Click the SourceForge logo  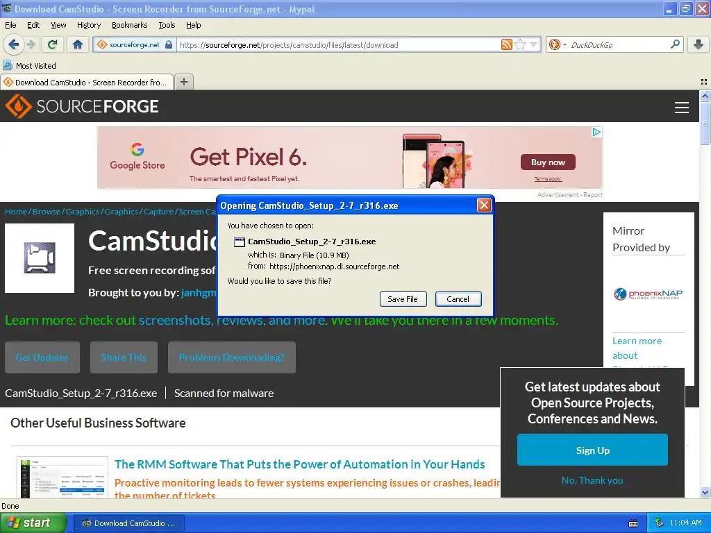coord(82,106)
